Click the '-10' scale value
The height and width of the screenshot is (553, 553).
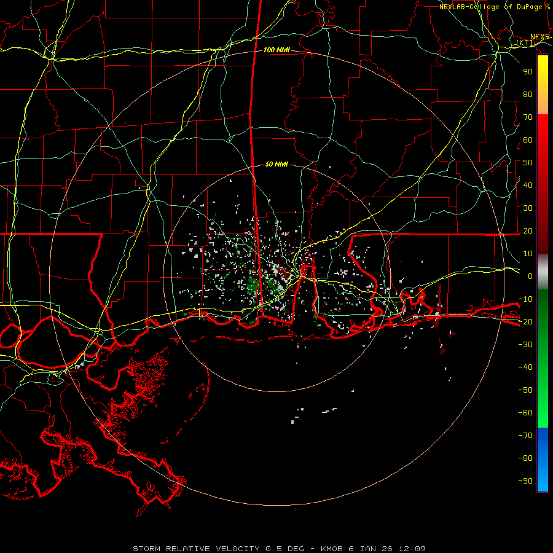[525, 299]
